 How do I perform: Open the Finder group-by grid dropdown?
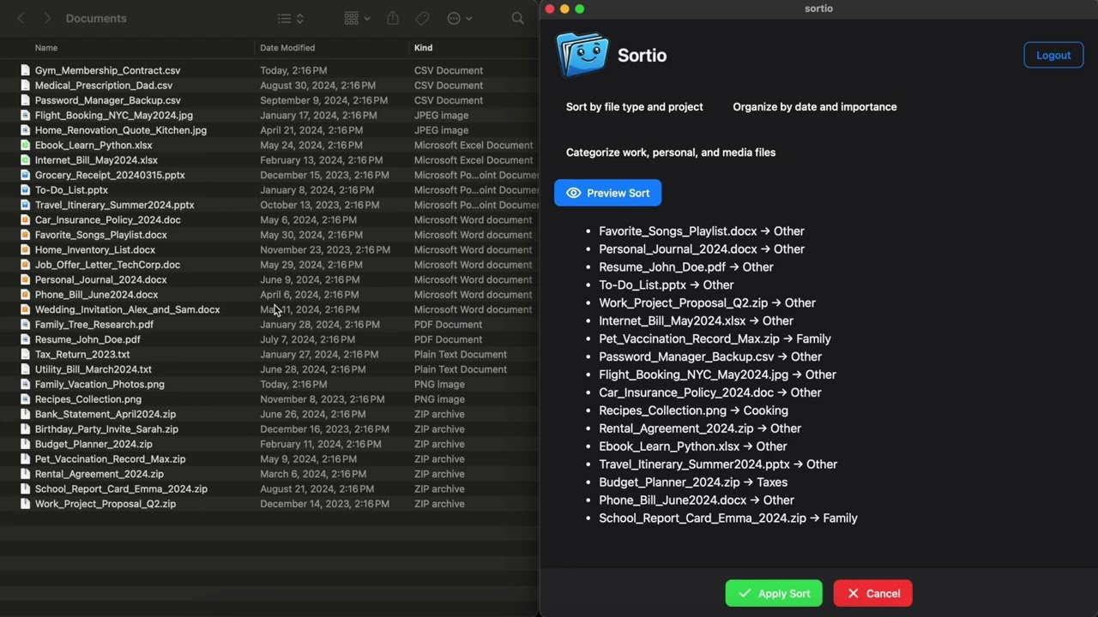[357, 18]
